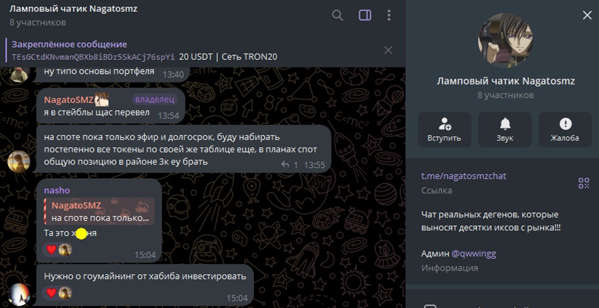Click the владелец owner badge
This screenshot has height=308, width=599.
pos(155,100)
